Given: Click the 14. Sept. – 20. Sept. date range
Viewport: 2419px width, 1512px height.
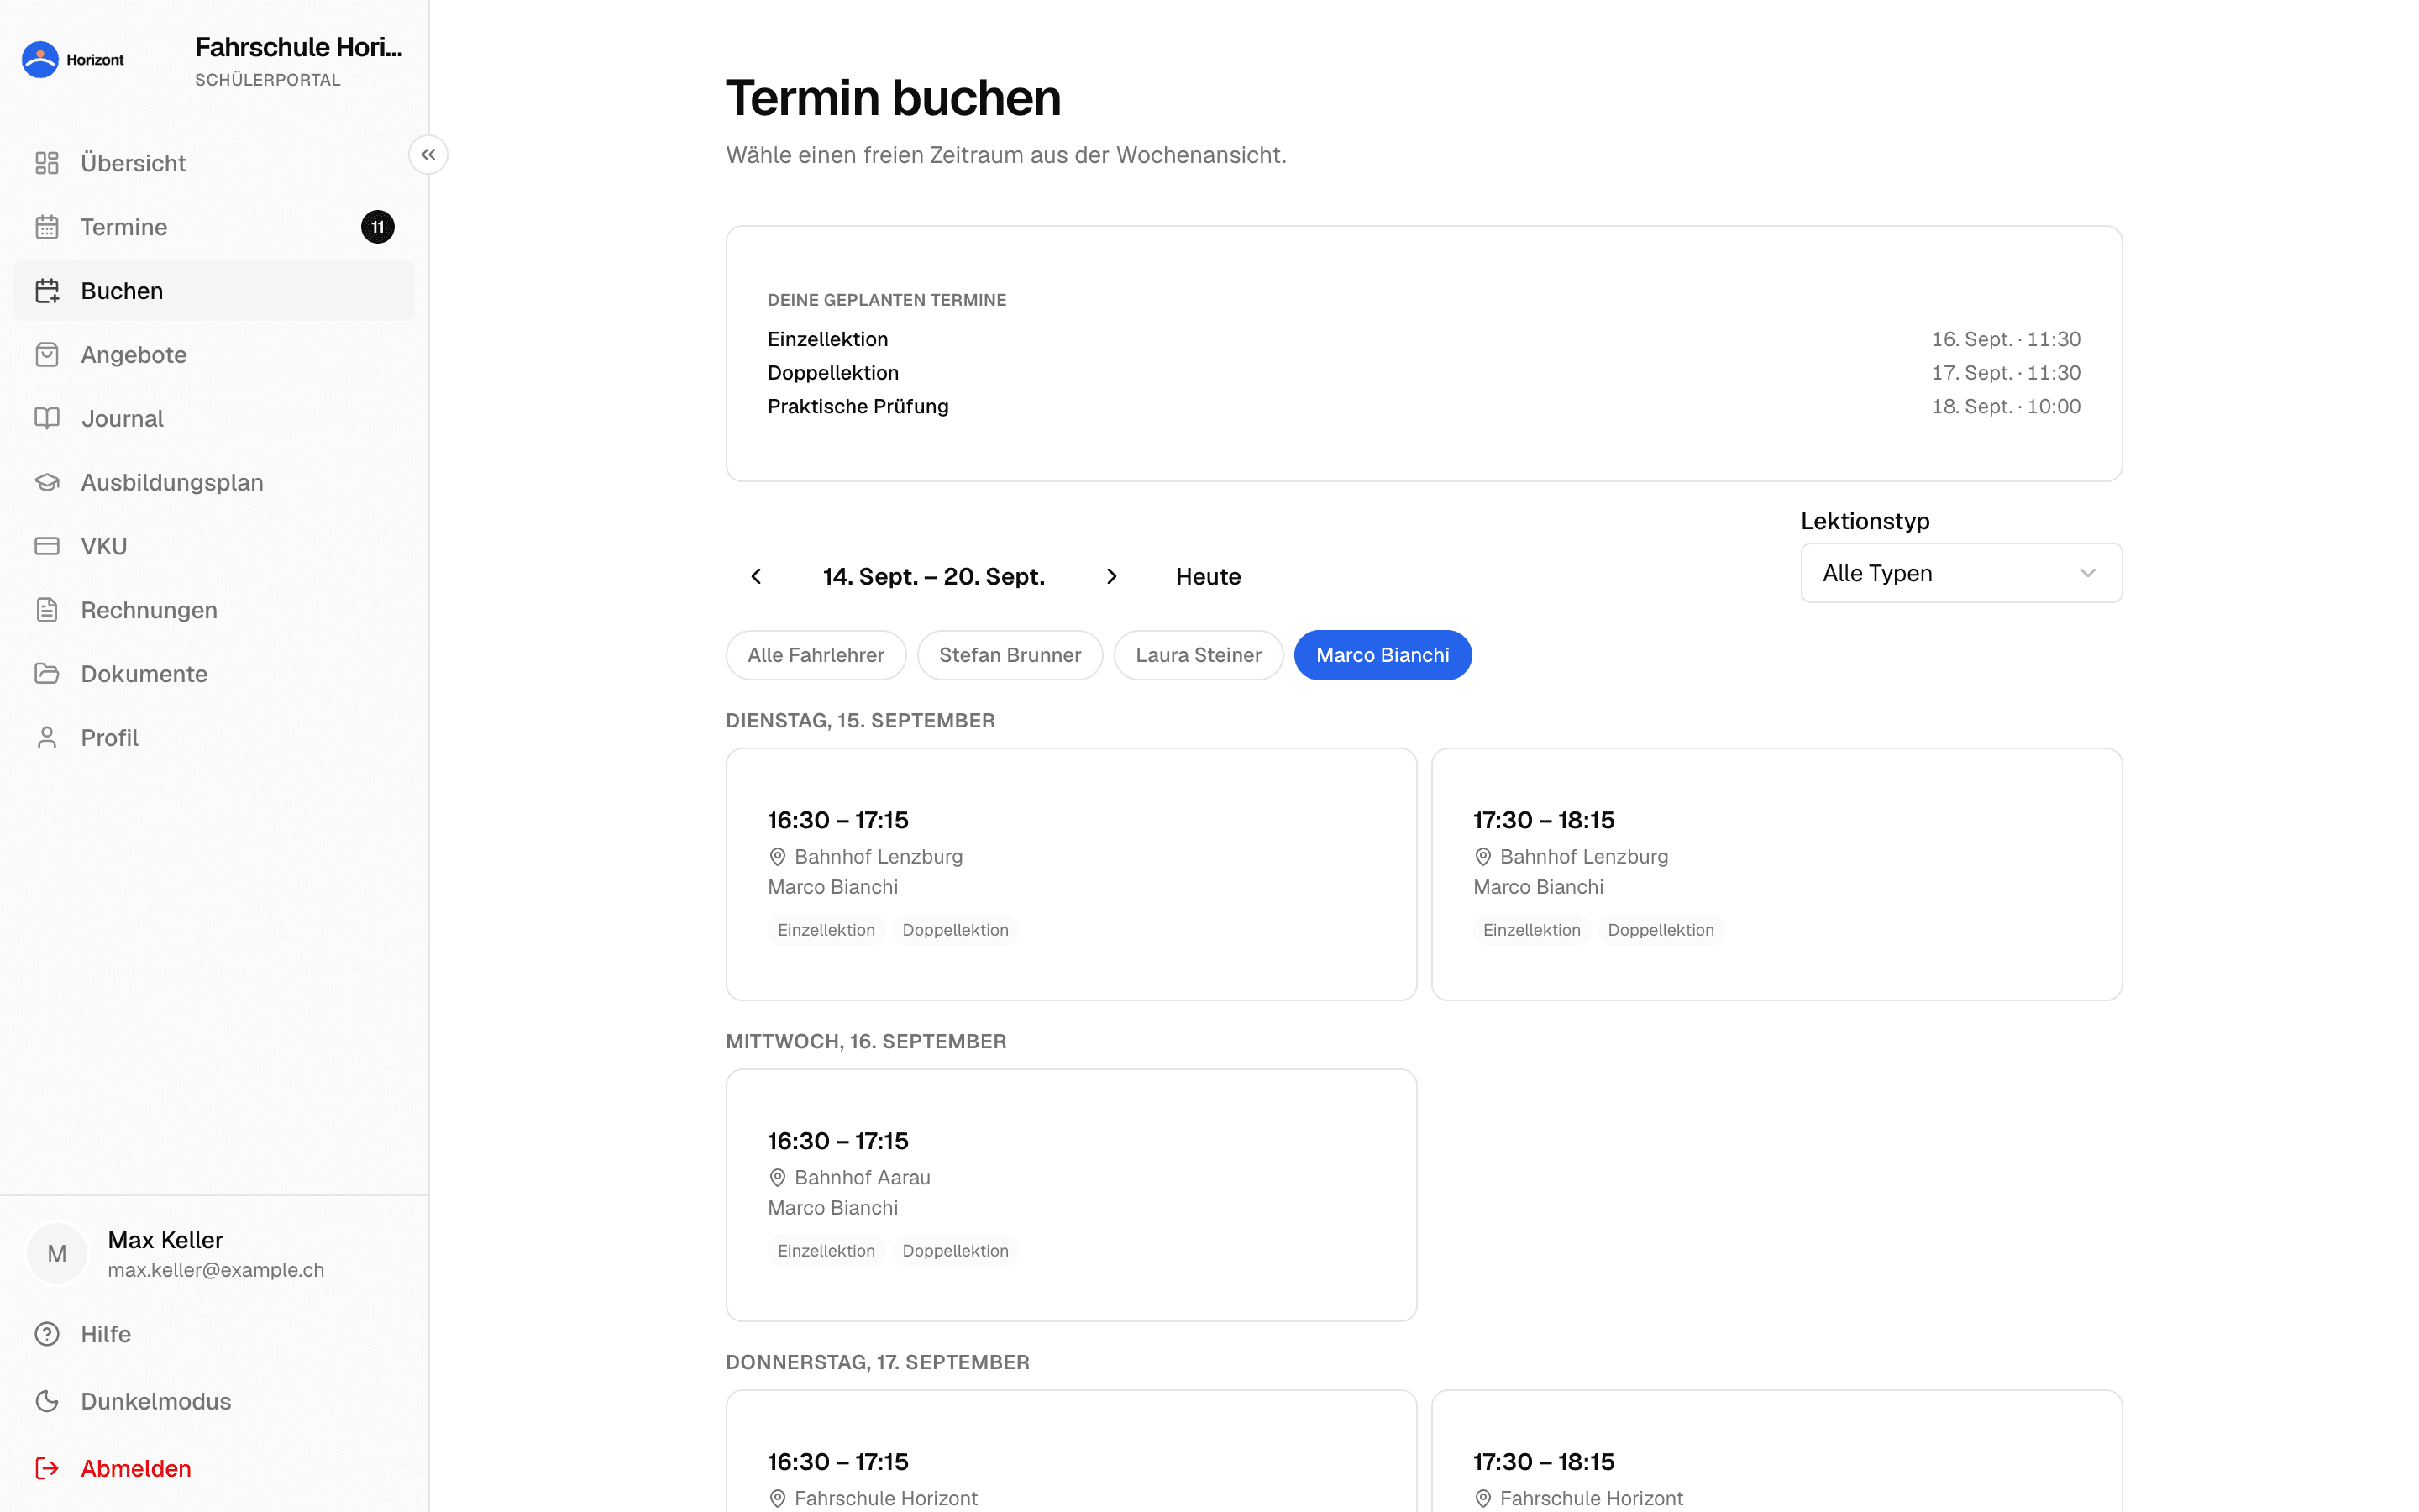Looking at the screenshot, I should click(934, 577).
